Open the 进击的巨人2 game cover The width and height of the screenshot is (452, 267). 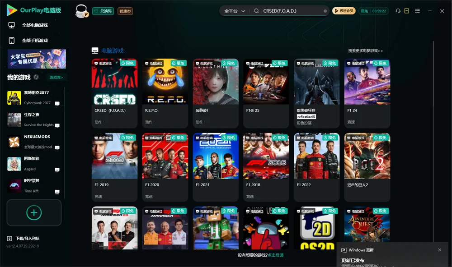[x=367, y=156]
